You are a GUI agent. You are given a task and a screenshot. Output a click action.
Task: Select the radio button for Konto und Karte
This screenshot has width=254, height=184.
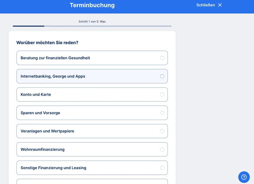162,94
